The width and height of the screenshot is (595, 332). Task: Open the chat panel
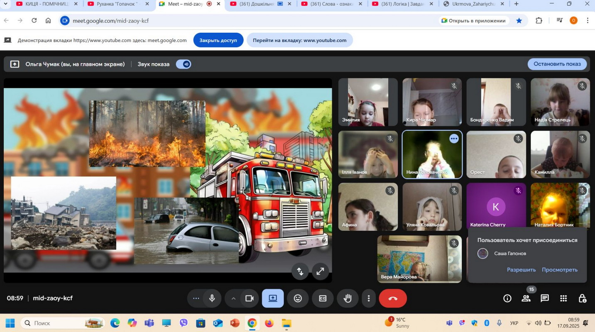[545, 298]
